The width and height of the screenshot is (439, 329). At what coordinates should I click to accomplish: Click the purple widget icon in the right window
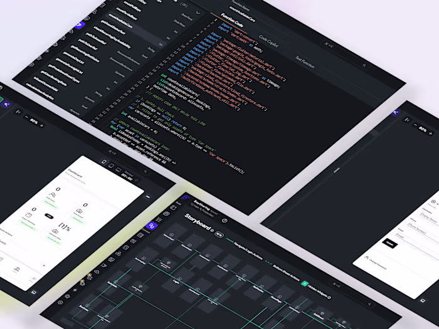pos(396,112)
